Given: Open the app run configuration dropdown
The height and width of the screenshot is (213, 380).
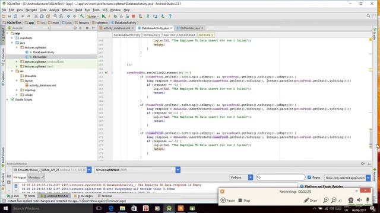Looking at the screenshot, I should [93, 16].
